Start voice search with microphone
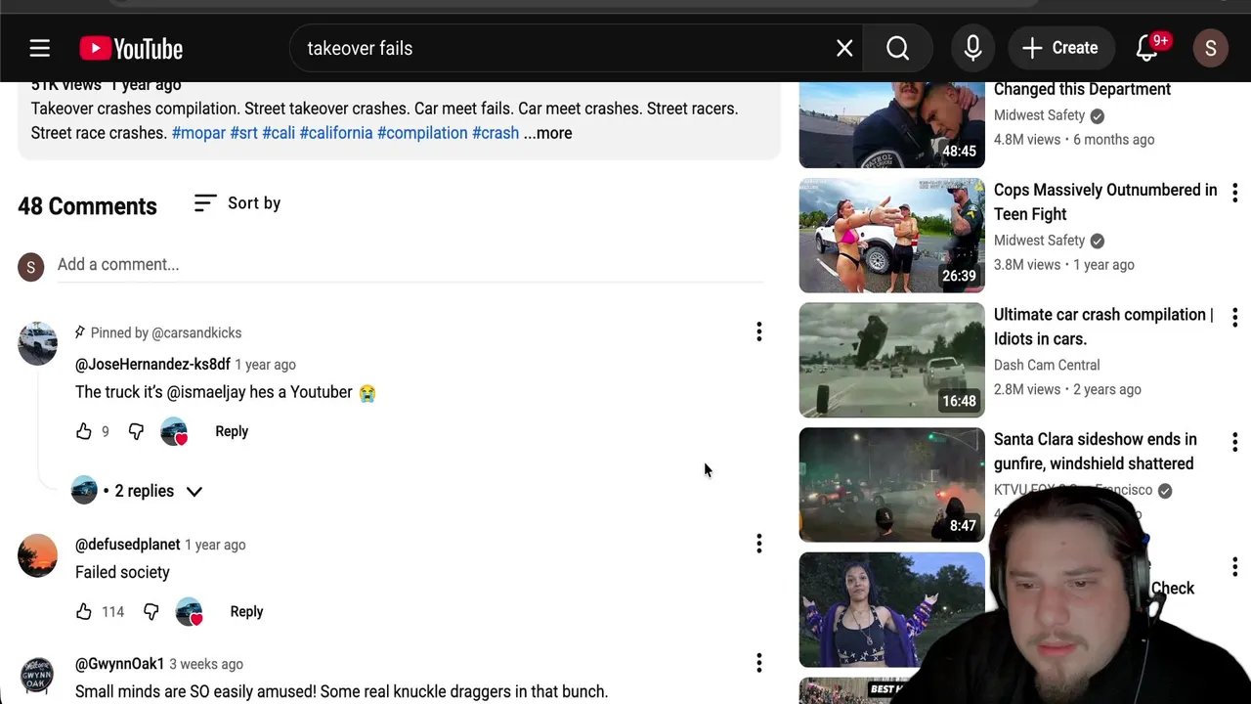Screen dimensions: 1251x704 972,48
